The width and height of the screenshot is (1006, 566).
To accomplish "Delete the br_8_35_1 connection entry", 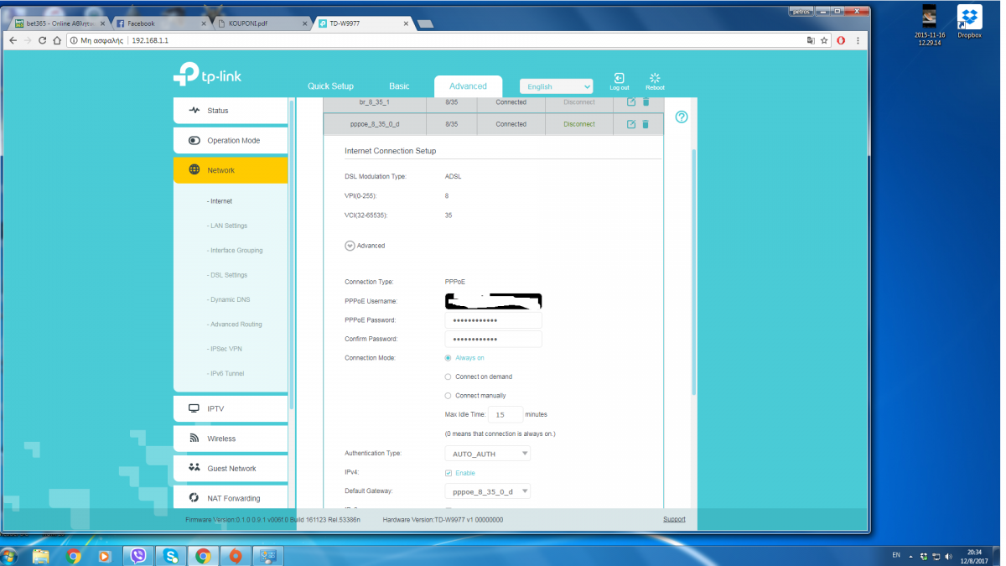I will point(646,101).
